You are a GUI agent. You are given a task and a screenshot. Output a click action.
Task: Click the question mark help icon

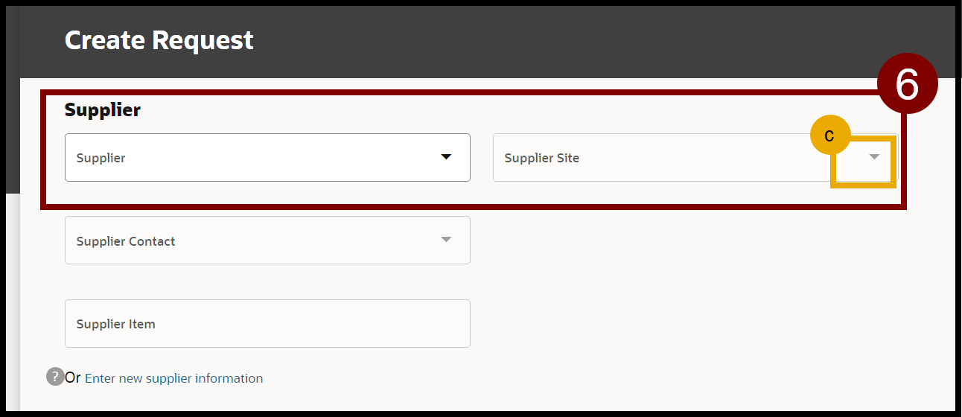pos(54,377)
